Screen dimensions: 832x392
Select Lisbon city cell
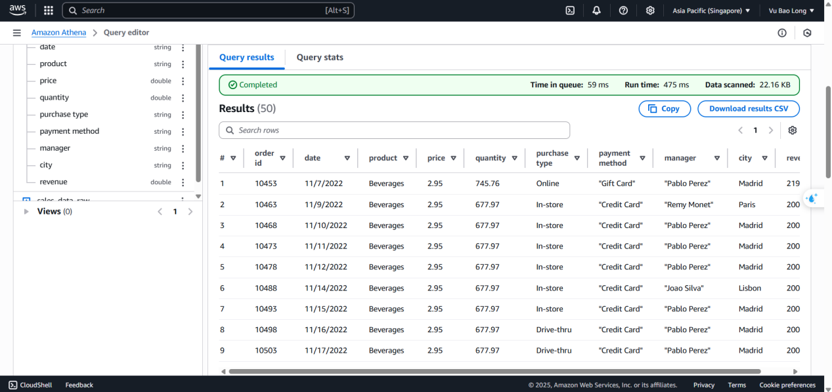click(x=750, y=288)
